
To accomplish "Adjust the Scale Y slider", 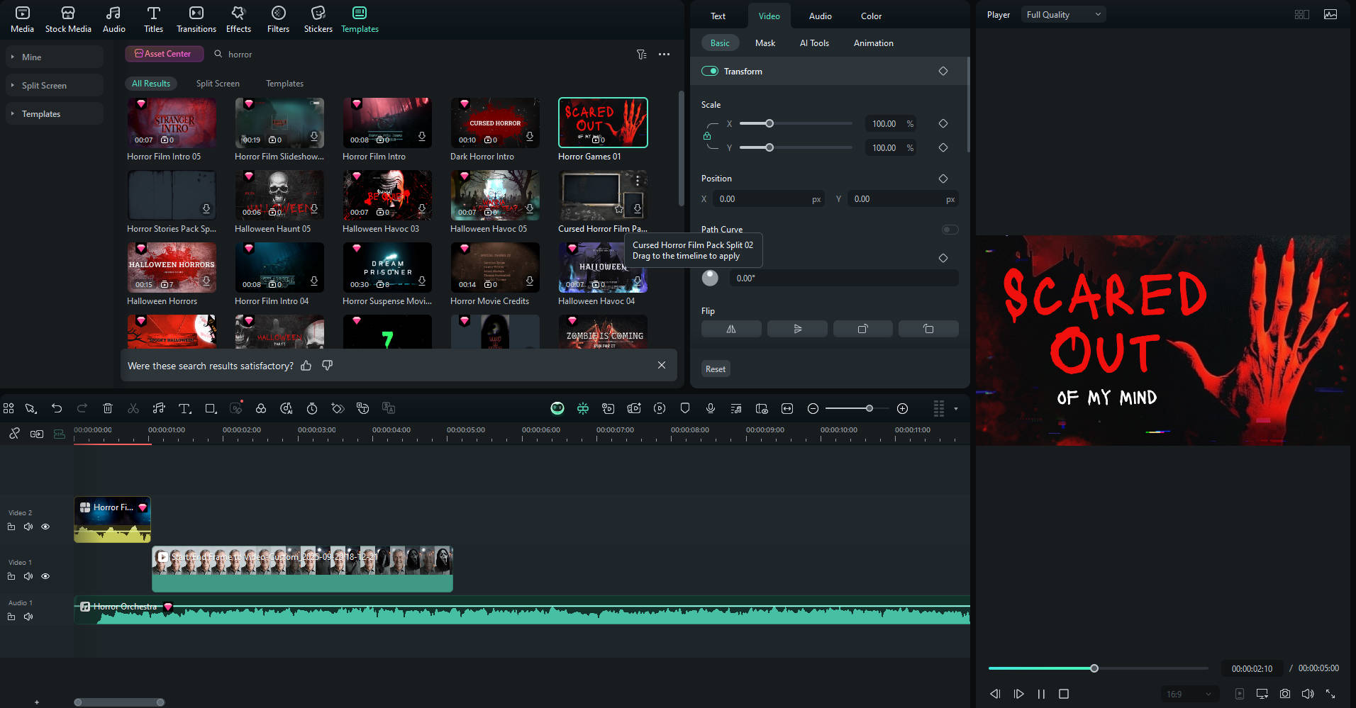I will 796,147.
